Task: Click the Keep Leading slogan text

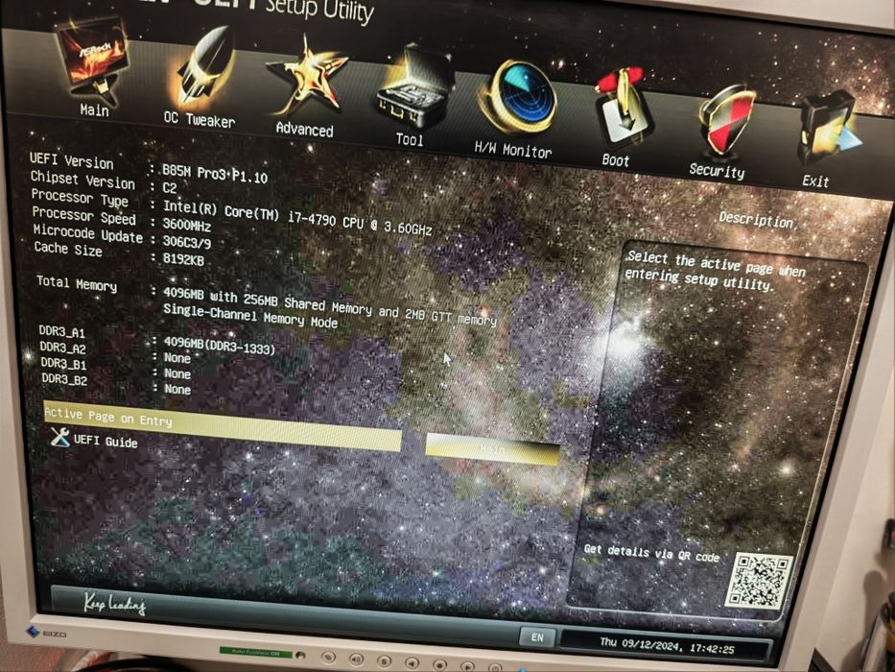Action: point(115,603)
